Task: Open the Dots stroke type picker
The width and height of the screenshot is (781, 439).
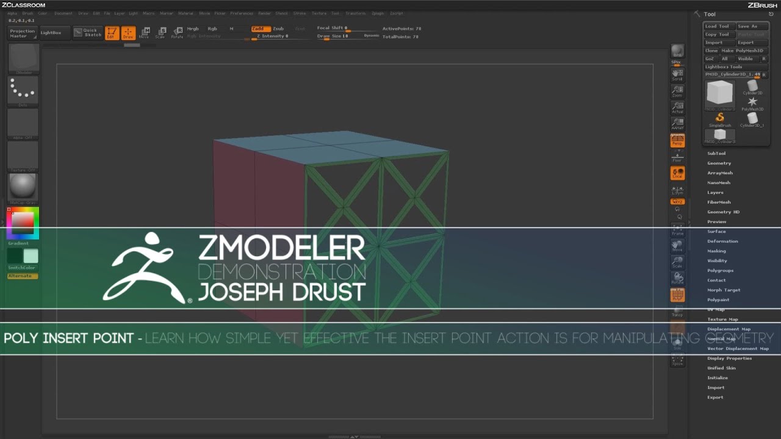Action: coord(23,91)
